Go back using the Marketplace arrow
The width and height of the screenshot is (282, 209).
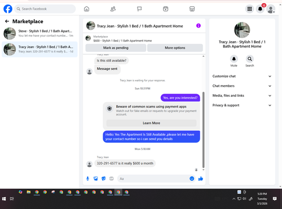[x=7, y=21]
